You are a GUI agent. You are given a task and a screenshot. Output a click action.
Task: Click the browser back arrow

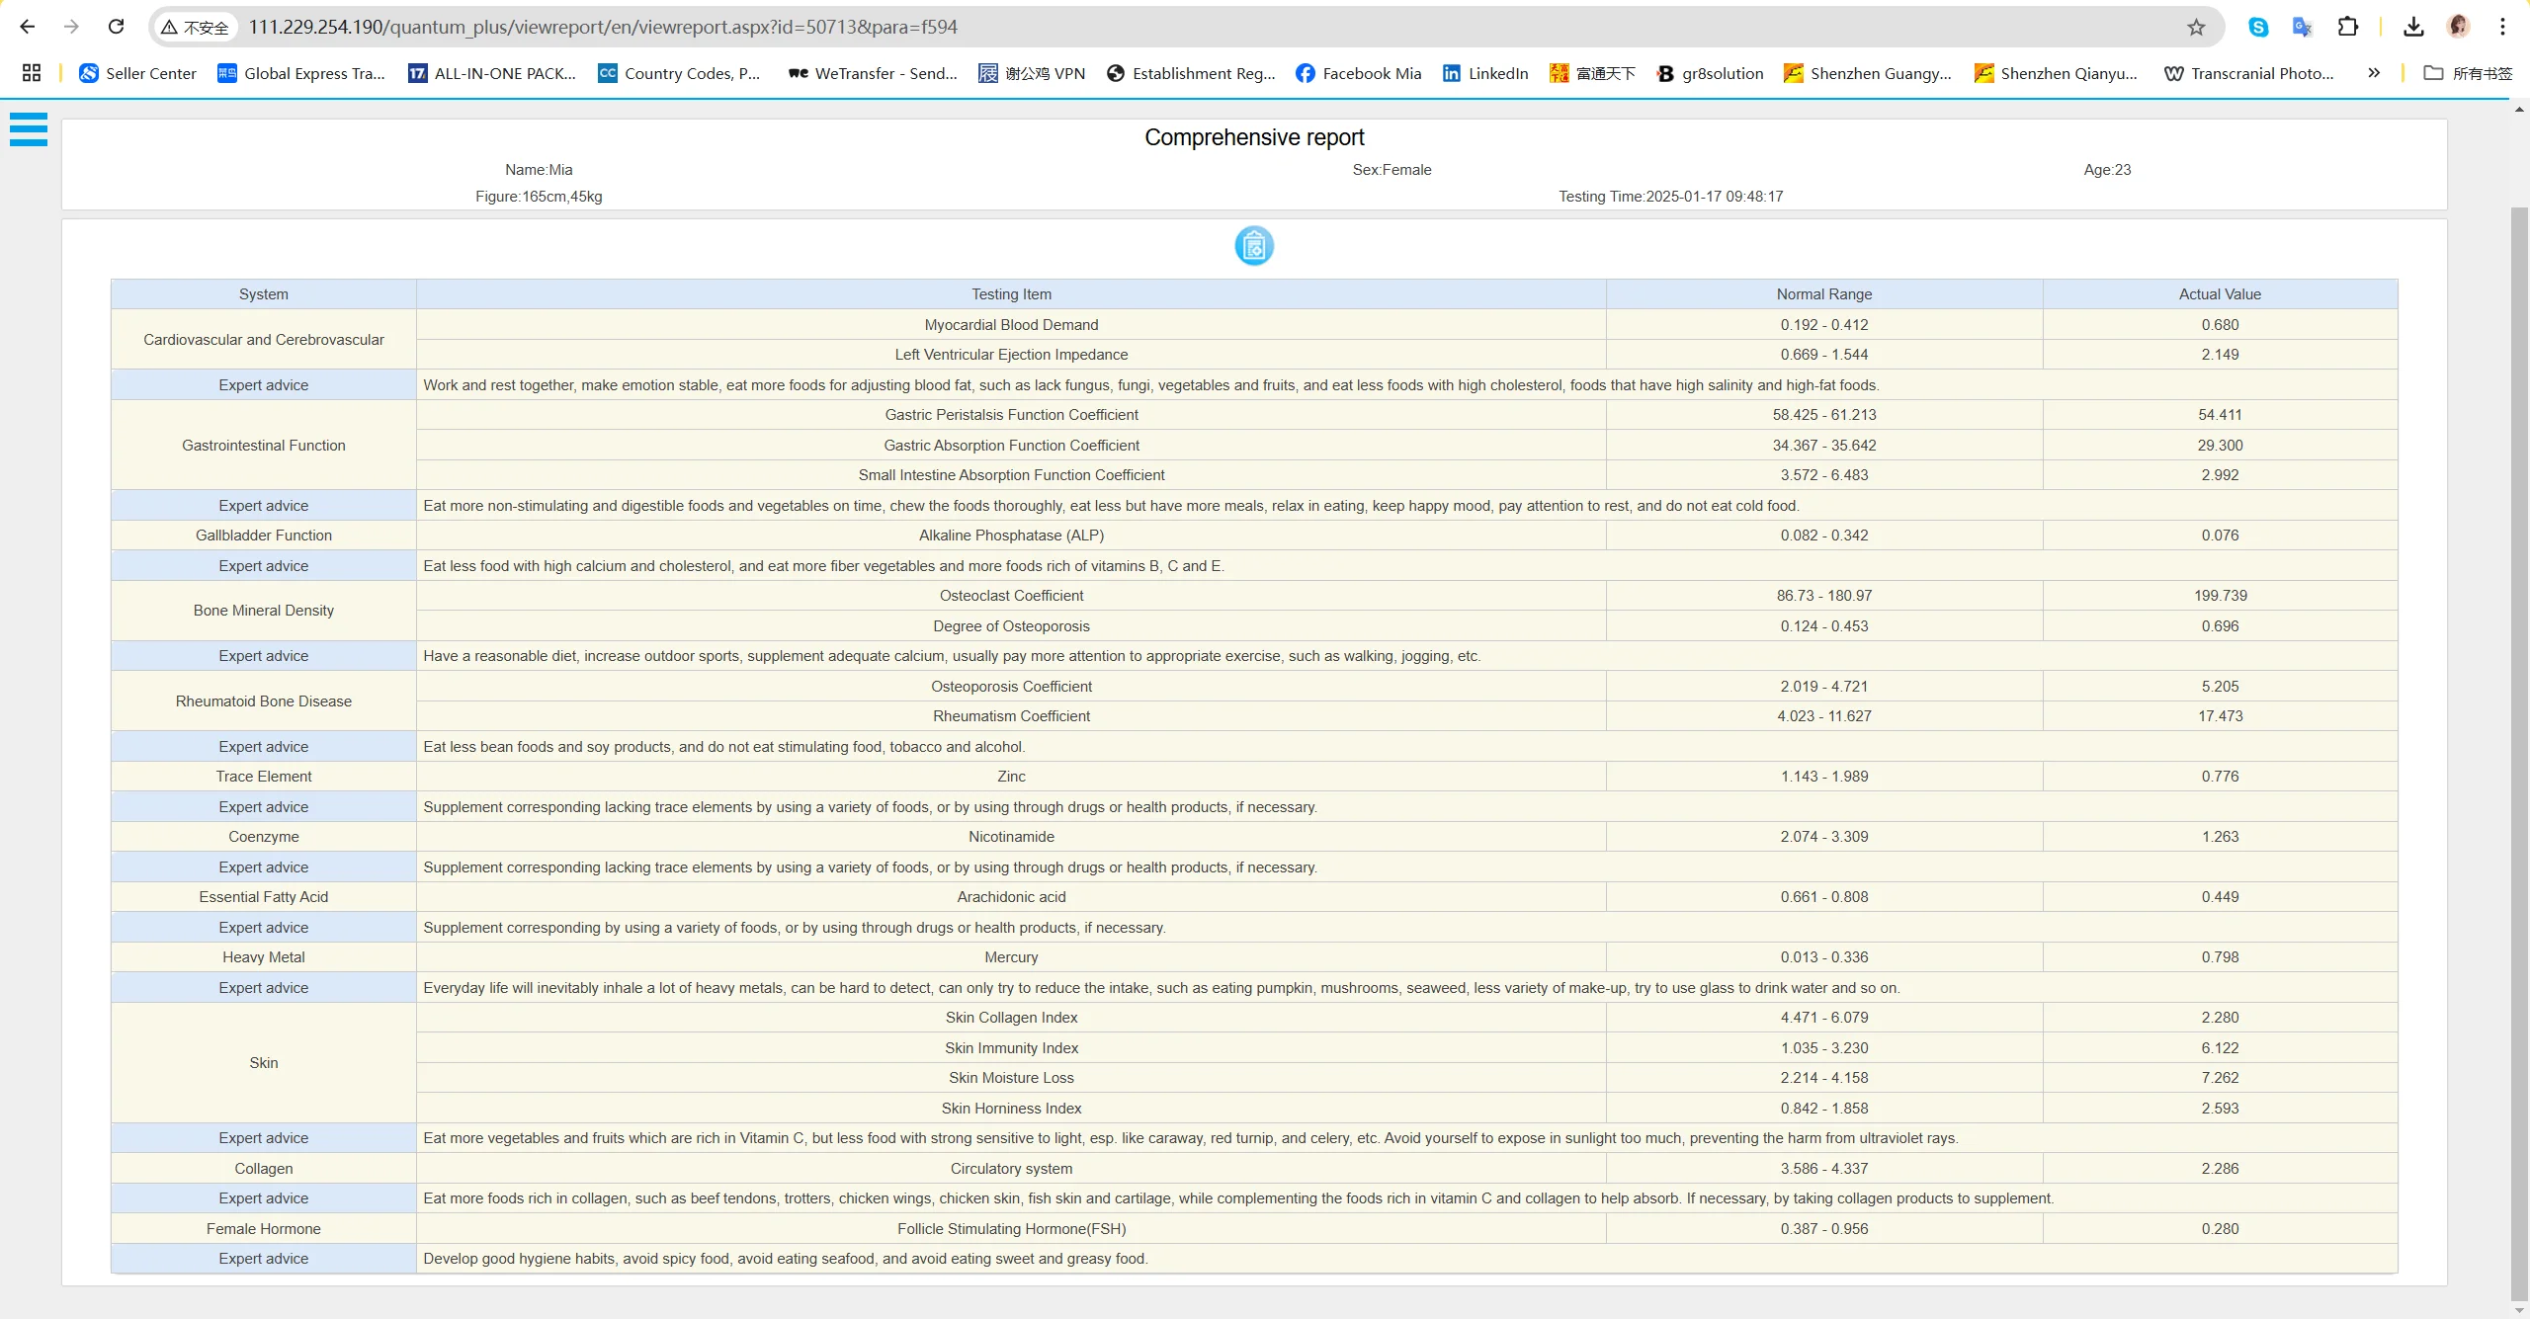(x=28, y=27)
